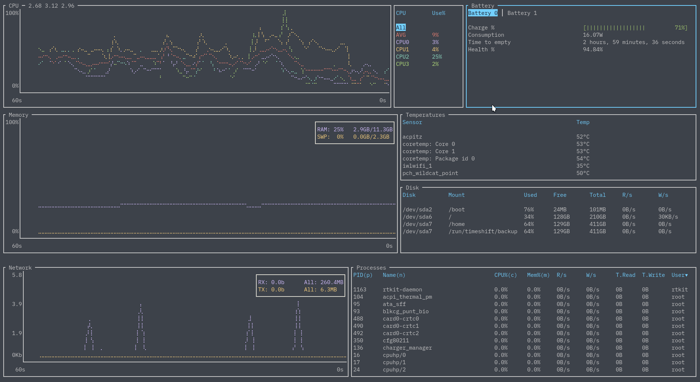
Task: Select the All entry in CPU legend
Action: pyautogui.click(x=401, y=28)
